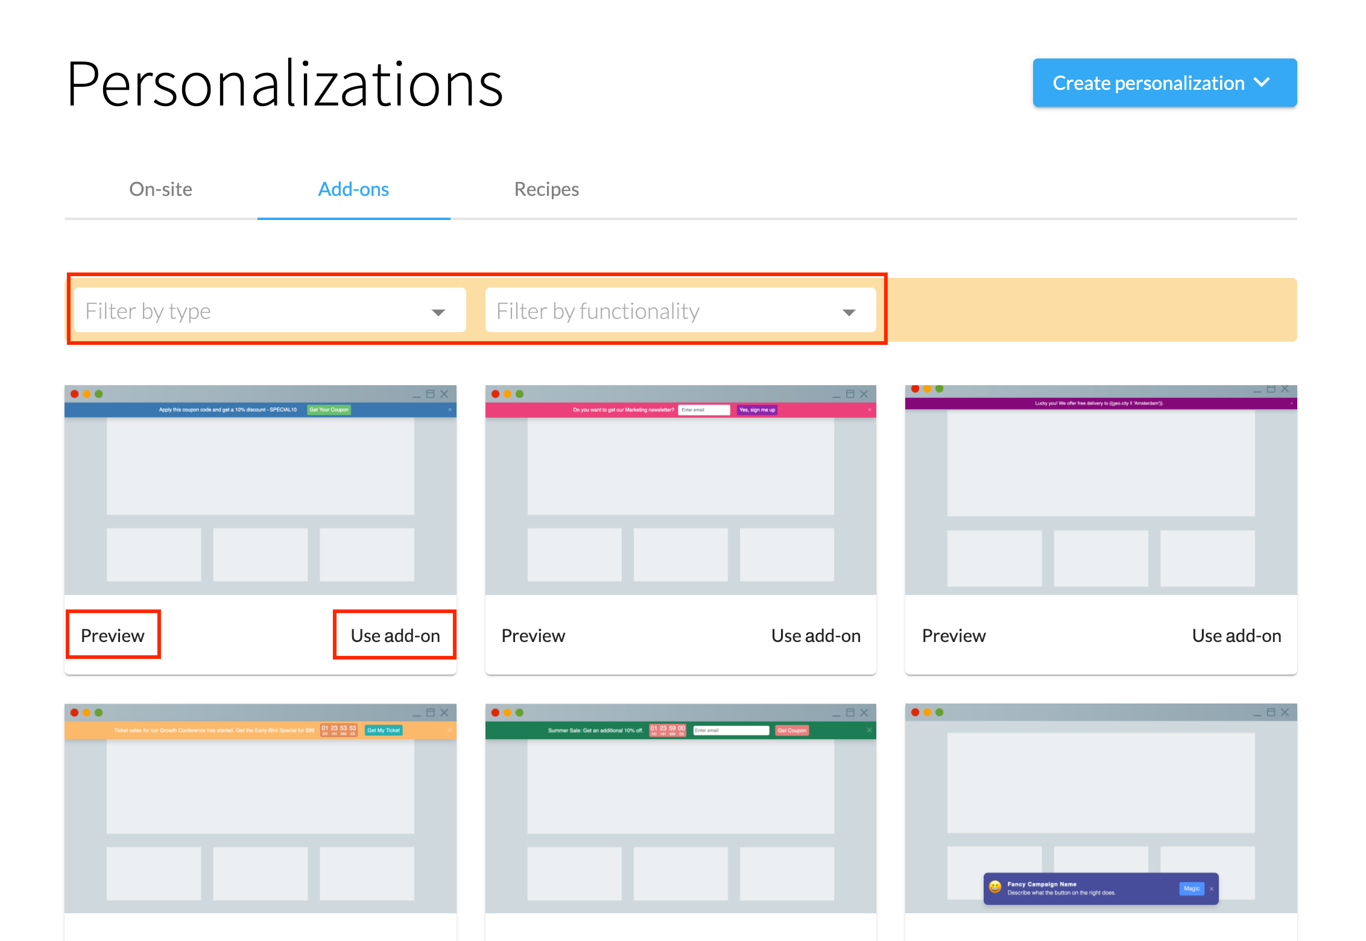Open the Recipes tab
The width and height of the screenshot is (1366, 941).
click(546, 189)
